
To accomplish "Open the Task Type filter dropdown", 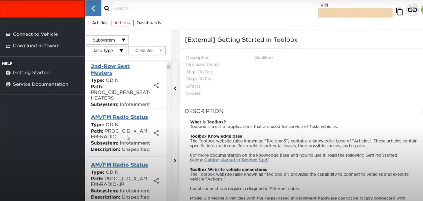I will pyautogui.click(x=106, y=51).
